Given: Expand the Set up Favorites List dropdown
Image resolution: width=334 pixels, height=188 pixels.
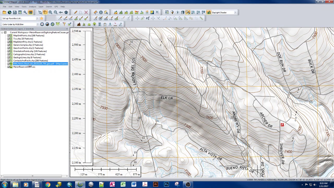Looking at the screenshot, I should (x=37, y=19).
